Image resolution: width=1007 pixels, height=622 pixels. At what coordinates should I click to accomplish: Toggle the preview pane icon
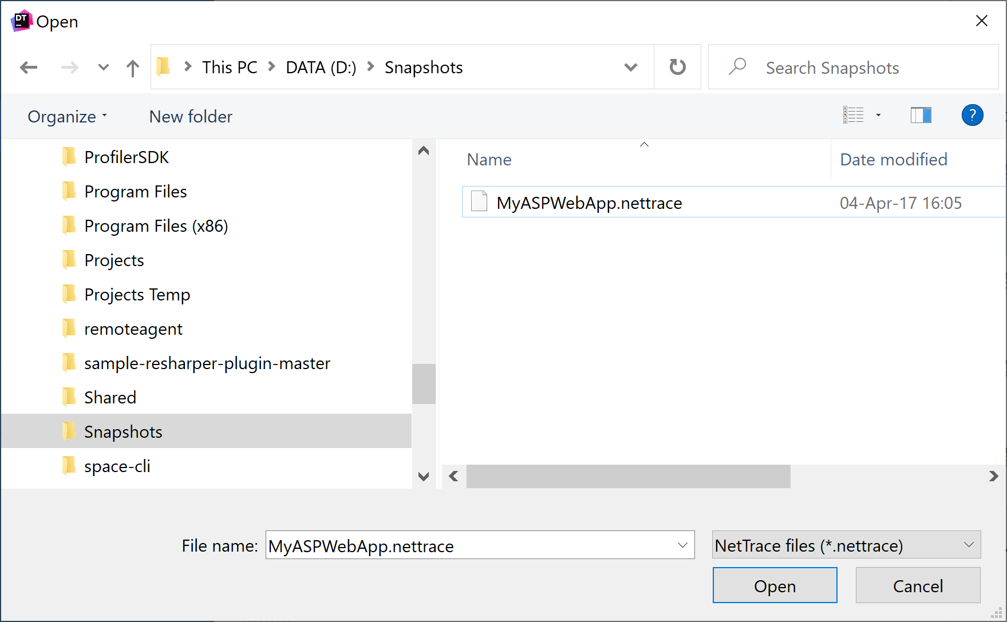[921, 116]
